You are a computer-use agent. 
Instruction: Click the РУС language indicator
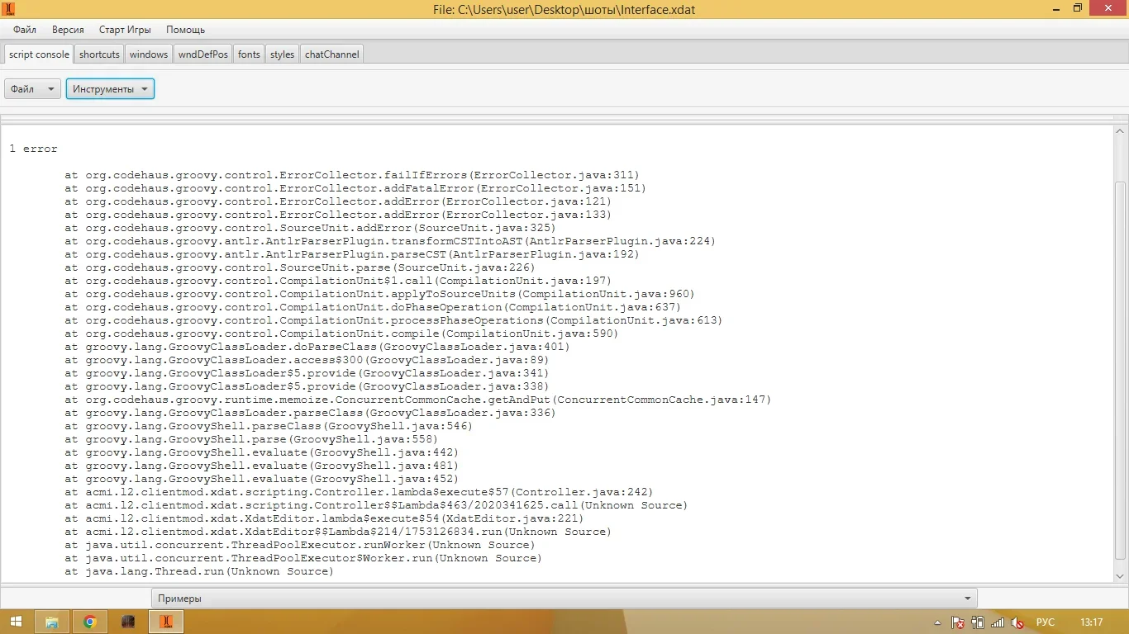(x=1046, y=622)
